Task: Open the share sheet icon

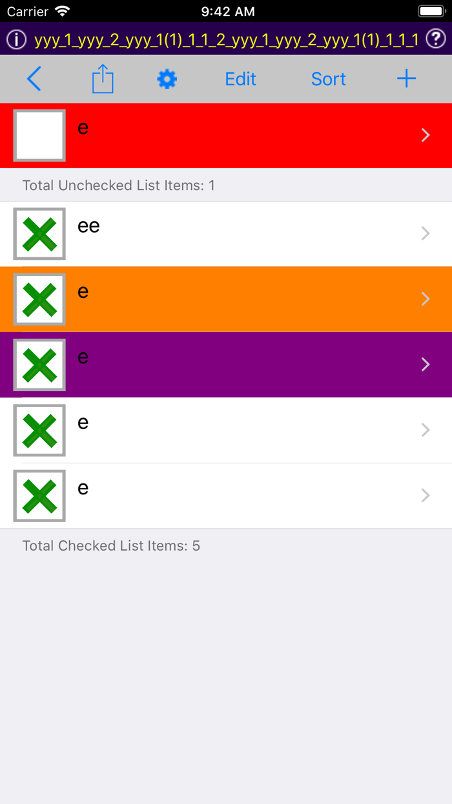Action: [103, 78]
